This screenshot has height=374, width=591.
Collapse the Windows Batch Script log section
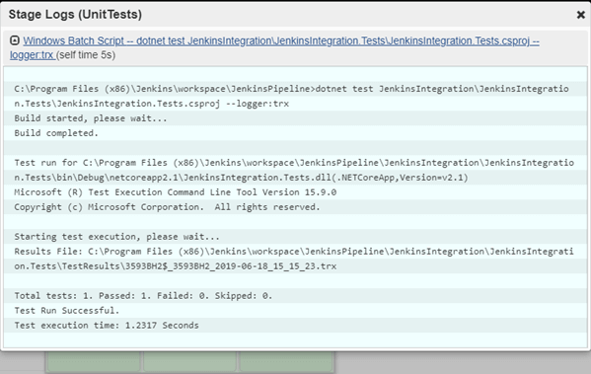(15, 39)
